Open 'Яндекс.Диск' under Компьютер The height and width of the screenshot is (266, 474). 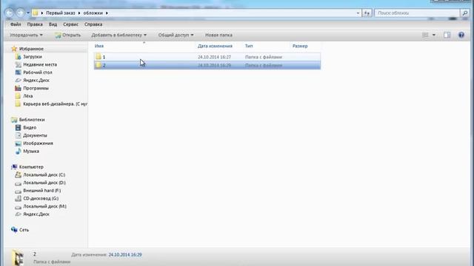36,214
